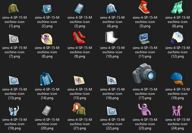
Task: Click the filename ending in (13).png
Action: click(14, 94)
